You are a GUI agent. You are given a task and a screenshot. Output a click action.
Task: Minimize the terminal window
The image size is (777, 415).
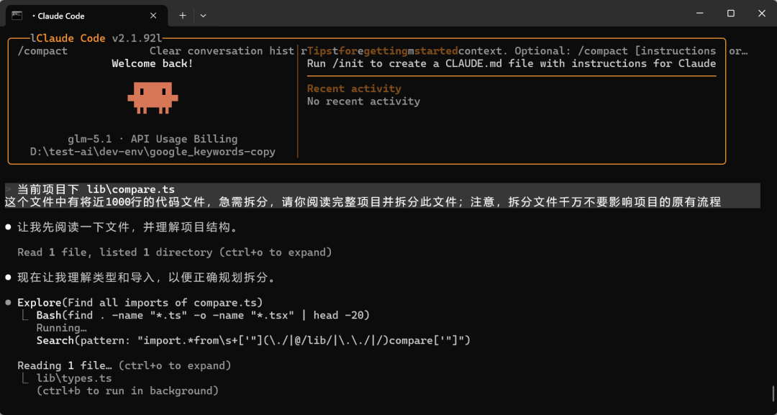click(699, 14)
